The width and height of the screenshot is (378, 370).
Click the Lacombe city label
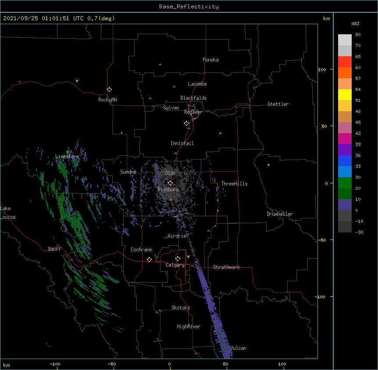coord(197,84)
